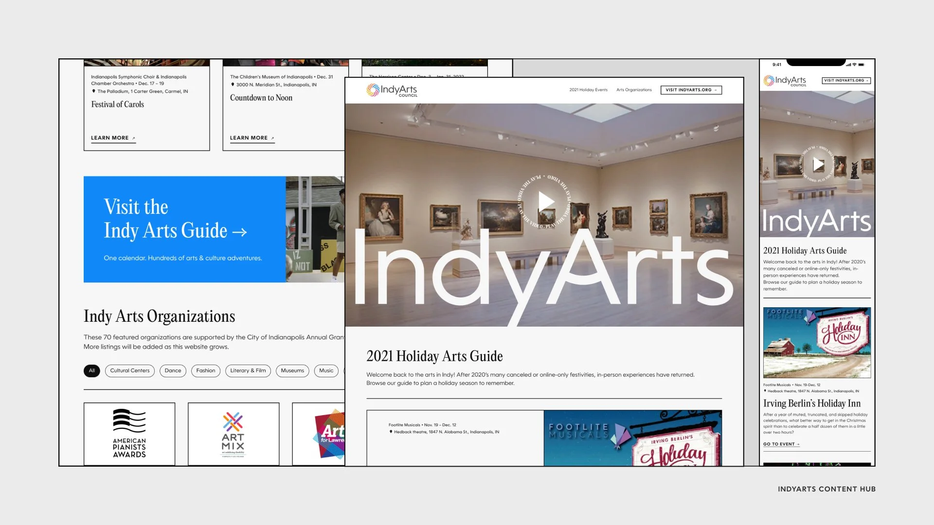Select the Fashion category filter

(206, 370)
